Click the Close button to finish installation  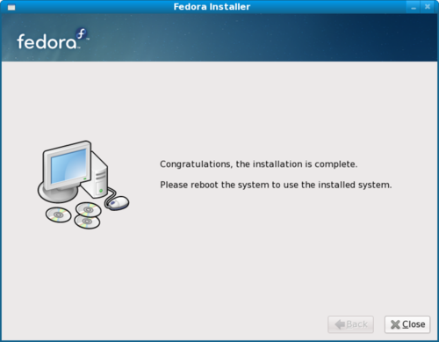[x=407, y=324]
